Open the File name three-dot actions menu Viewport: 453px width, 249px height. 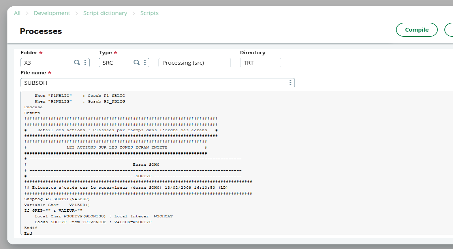(290, 83)
